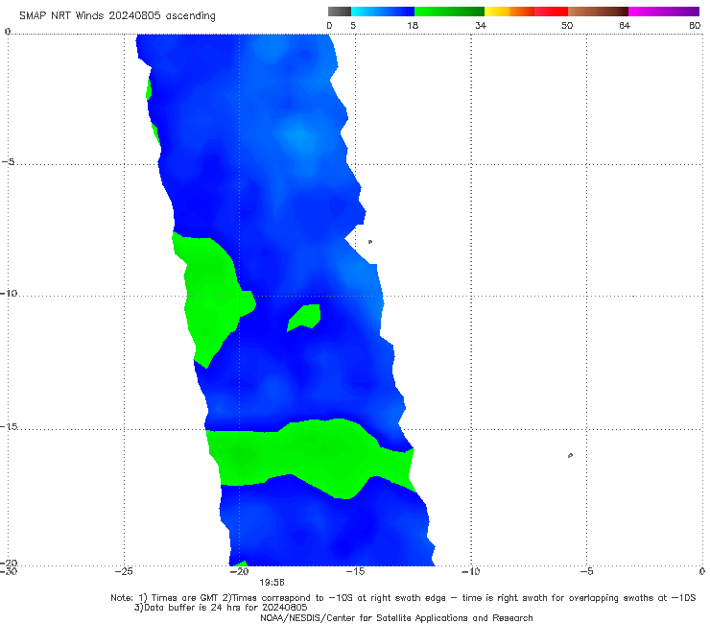Click the '18' label under the color scale
The height and width of the screenshot is (624, 710).
(413, 25)
